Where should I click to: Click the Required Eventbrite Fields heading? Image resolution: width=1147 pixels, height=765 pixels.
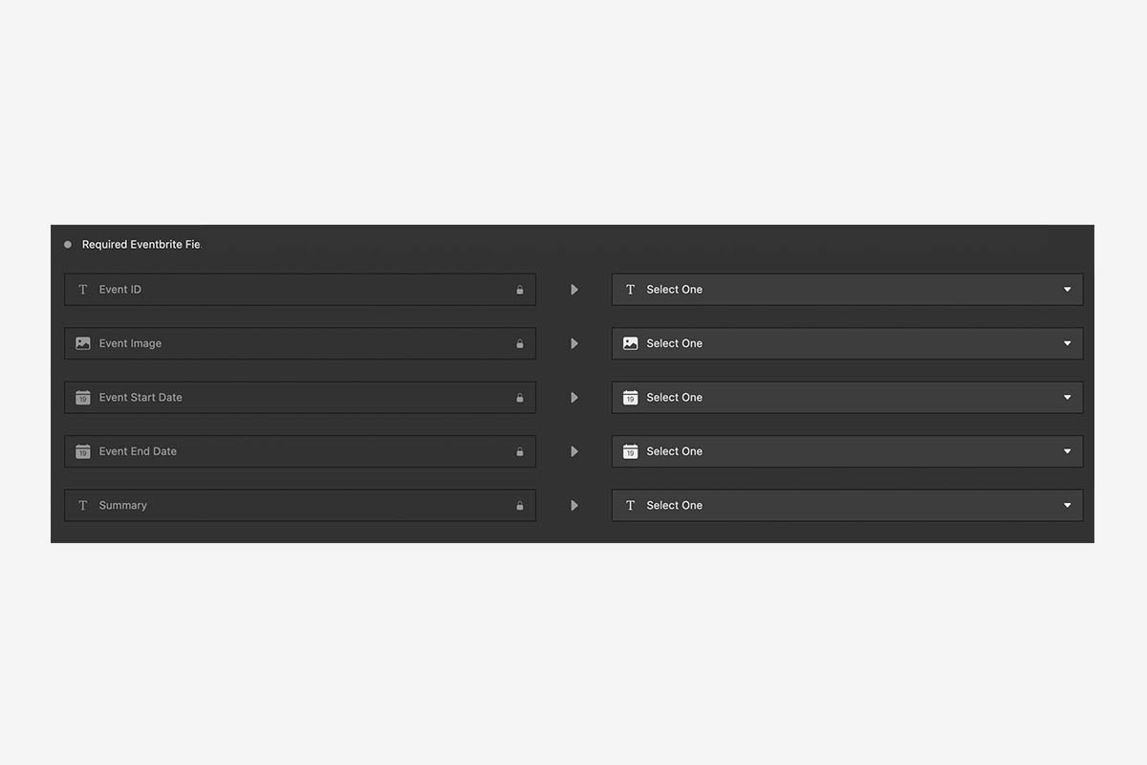click(x=141, y=245)
